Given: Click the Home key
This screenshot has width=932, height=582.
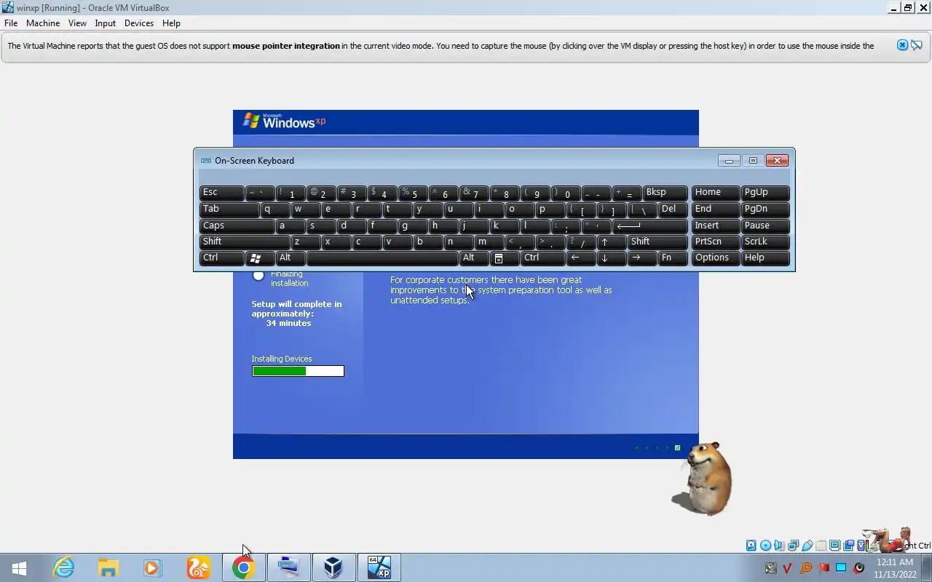Looking at the screenshot, I should click(x=716, y=193).
